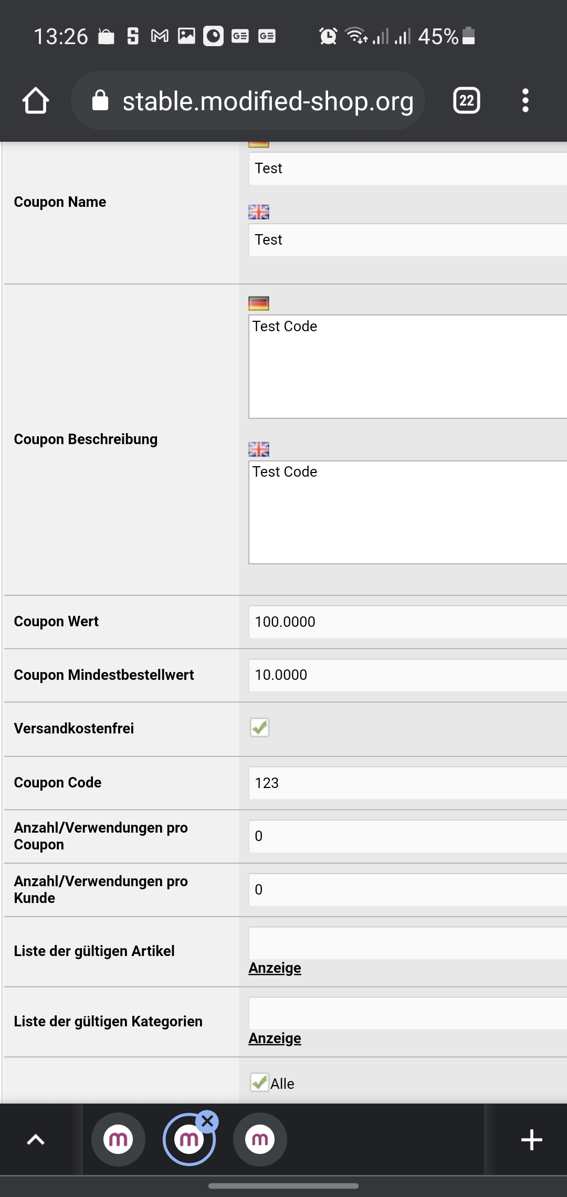Add a new tab with the plus icon
567x1197 pixels.
click(x=531, y=1140)
